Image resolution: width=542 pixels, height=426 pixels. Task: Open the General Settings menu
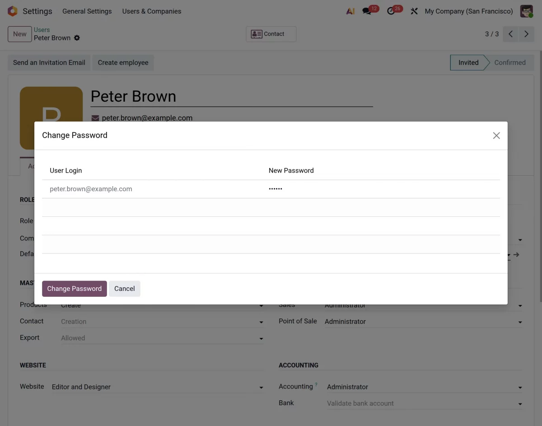87,11
